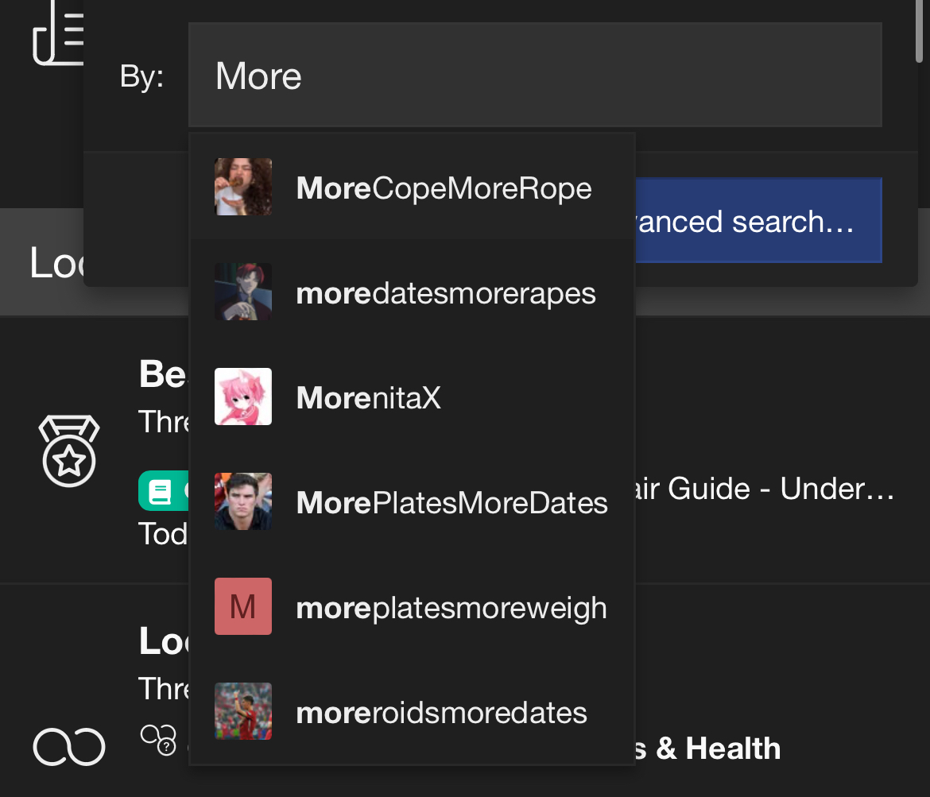Select MorenitaX from the autocomplete list
The width and height of the screenshot is (930, 797).
[368, 398]
